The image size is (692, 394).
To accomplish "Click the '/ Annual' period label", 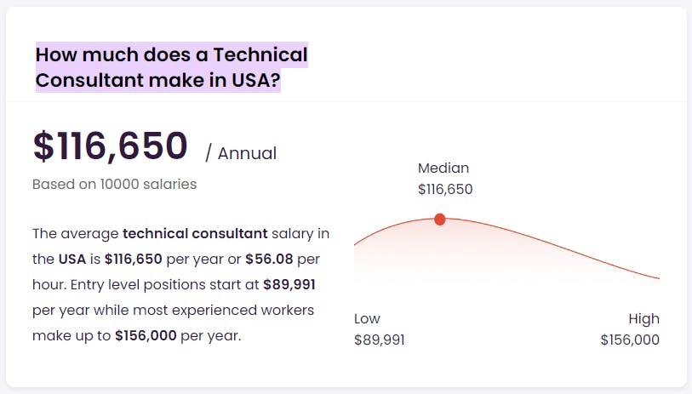I will (241, 153).
